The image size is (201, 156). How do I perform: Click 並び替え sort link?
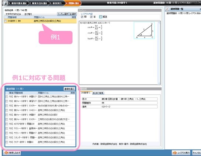(28, 14)
